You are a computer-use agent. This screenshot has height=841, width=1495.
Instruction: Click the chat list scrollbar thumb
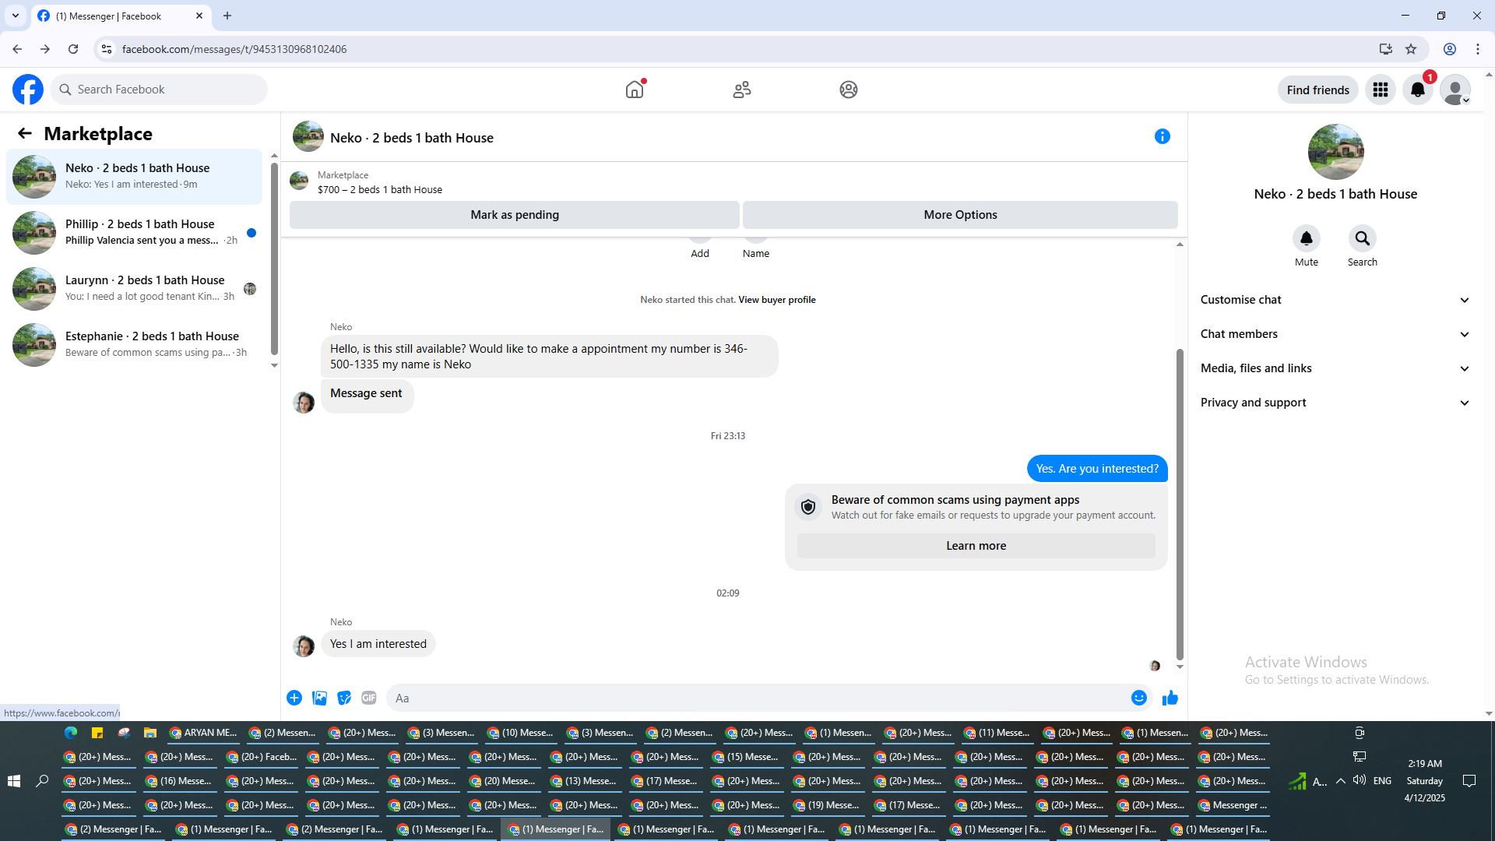pos(274,259)
